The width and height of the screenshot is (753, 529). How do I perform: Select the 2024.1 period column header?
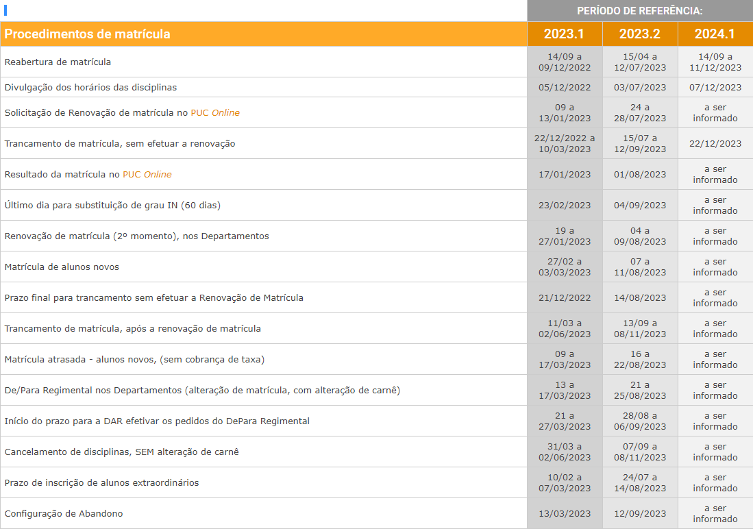pyautogui.click(x=715, y=34)
